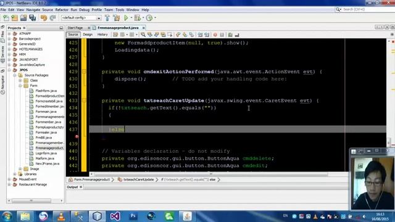Collapse the JPOS project node
This screenshot has width=395, height=222.
9,70
